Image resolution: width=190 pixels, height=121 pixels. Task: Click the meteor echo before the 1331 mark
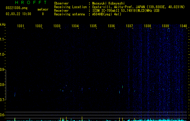[15, 94]
